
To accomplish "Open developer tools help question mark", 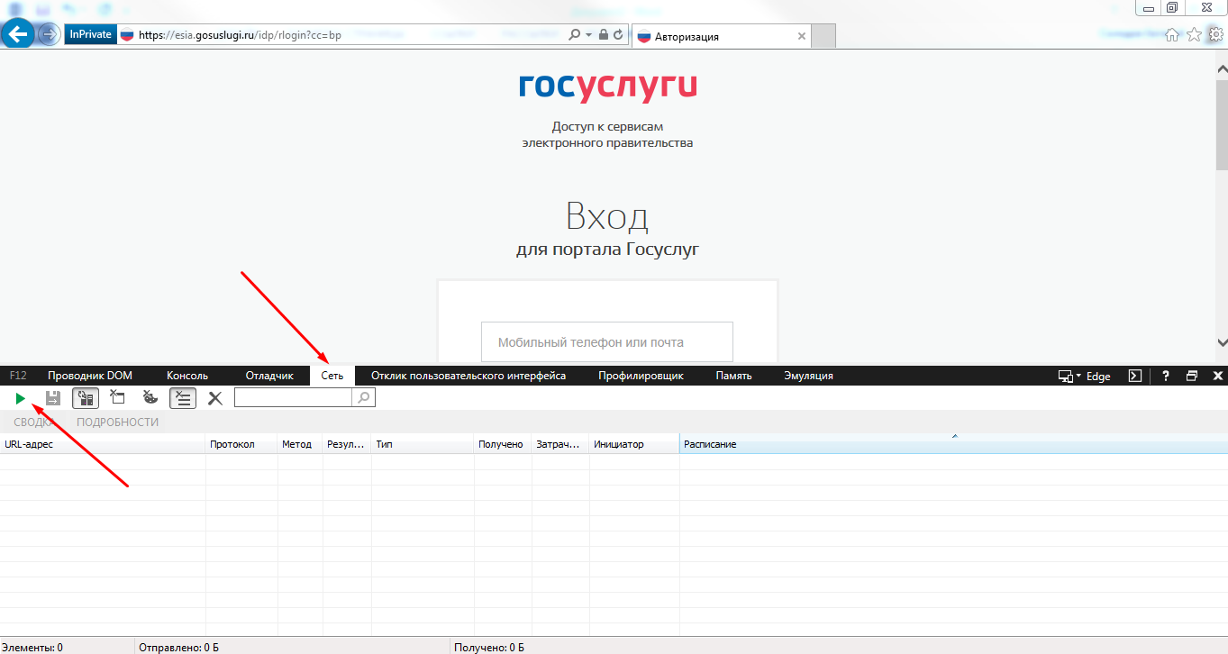I will click(1166, 376).
